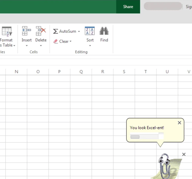The width and height of the screenshot is (192, 179).
Task: Close the "You look Excel-ent!" speech balloon
Action: click(x=179, y=123)
